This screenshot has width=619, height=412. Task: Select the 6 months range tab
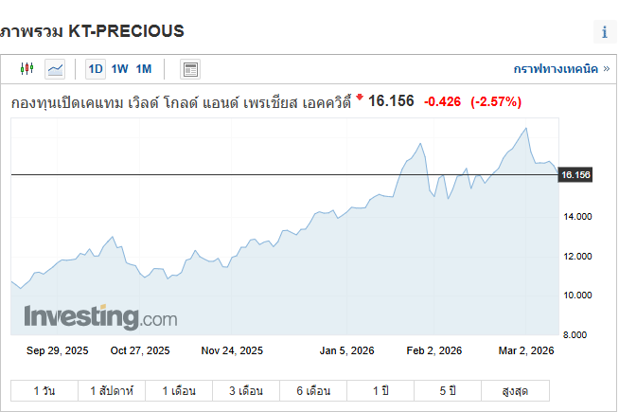coord(312,390)
